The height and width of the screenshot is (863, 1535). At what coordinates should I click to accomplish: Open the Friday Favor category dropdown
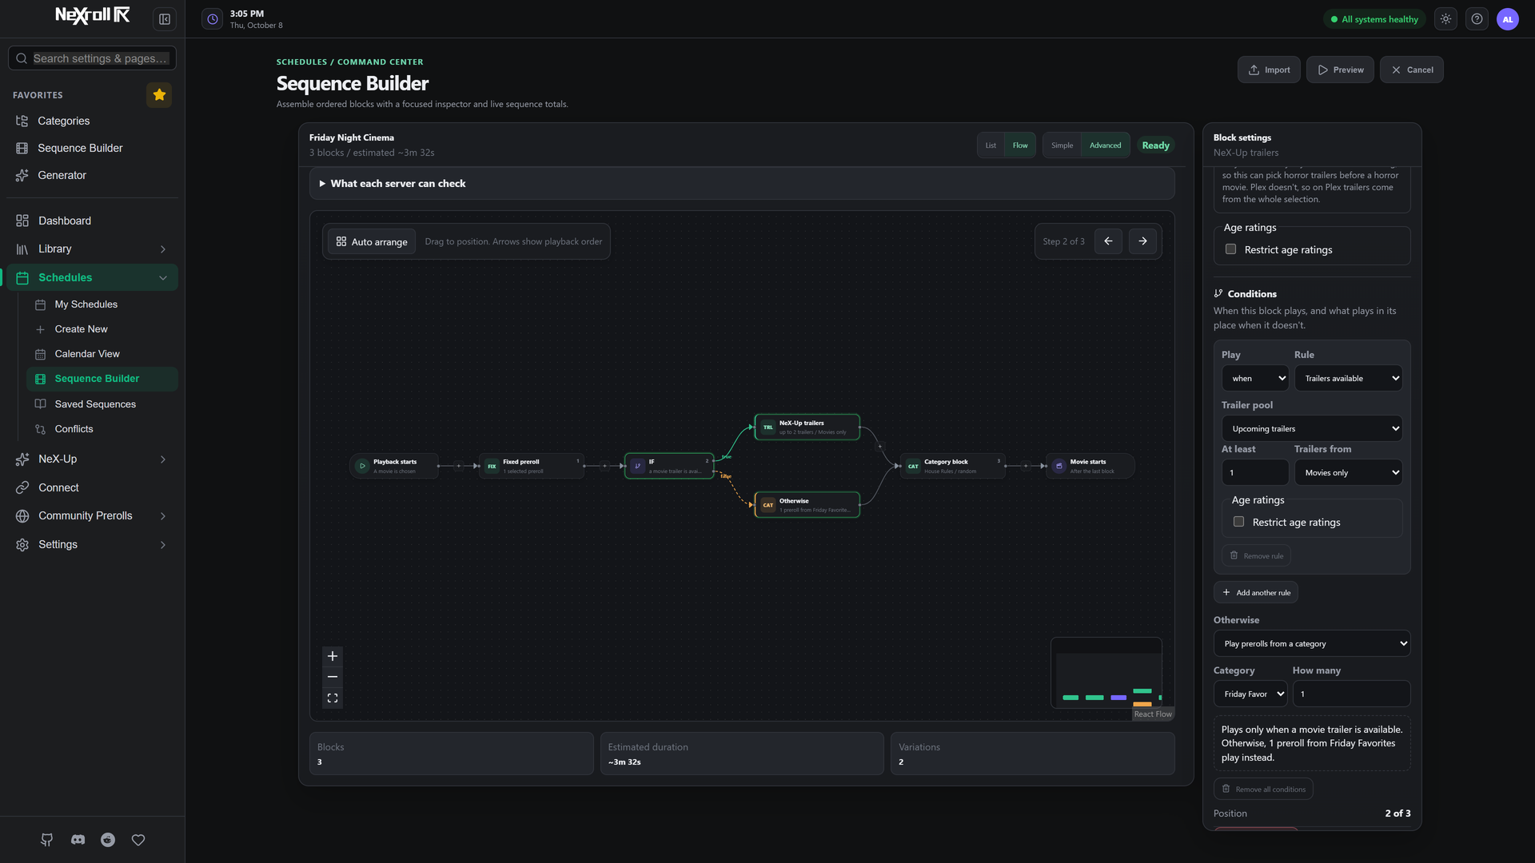click(1250, 694)
